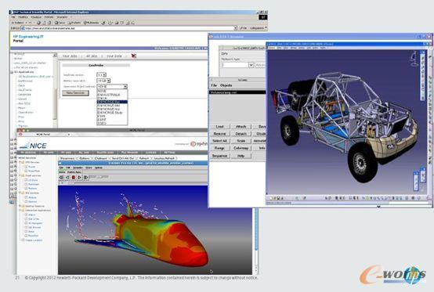Click the Sequence button
This screenshot has width=434, height=292.
[220, 156]
